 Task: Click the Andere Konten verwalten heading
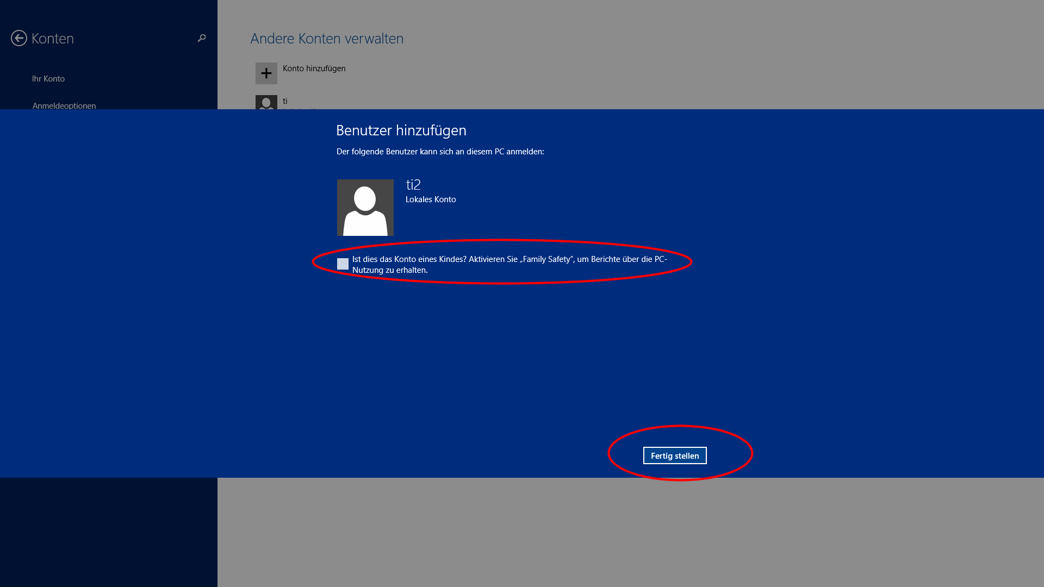click(327, 39)
